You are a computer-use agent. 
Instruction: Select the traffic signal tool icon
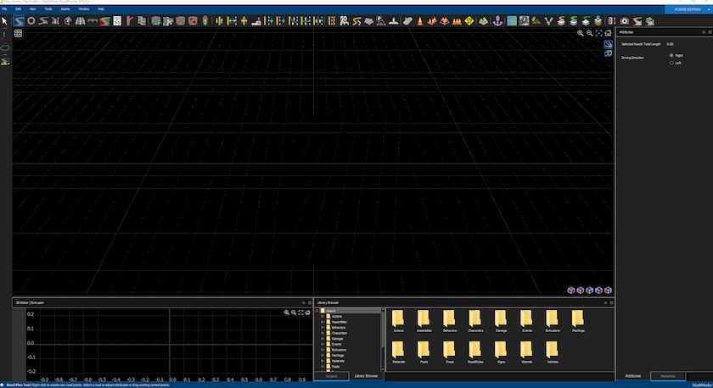tap(205, 20)
